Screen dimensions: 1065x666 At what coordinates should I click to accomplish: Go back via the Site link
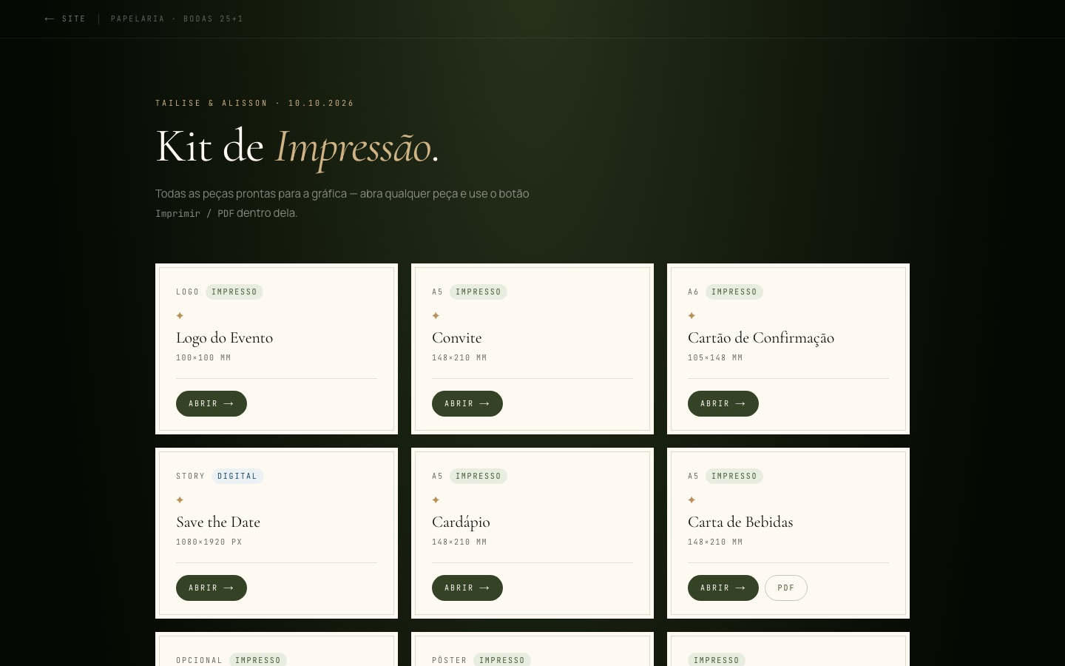pyautogui.click(x=65, y=18)
